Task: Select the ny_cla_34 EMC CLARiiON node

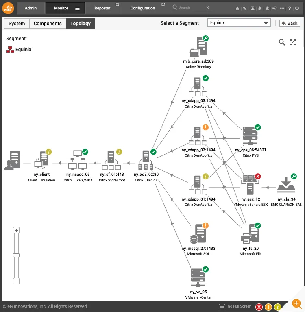Action: (286, 185)
